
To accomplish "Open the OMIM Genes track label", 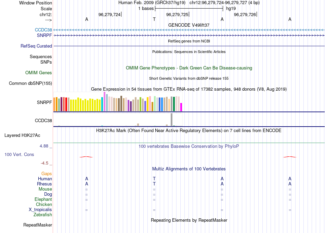I will tap(39, 73).
